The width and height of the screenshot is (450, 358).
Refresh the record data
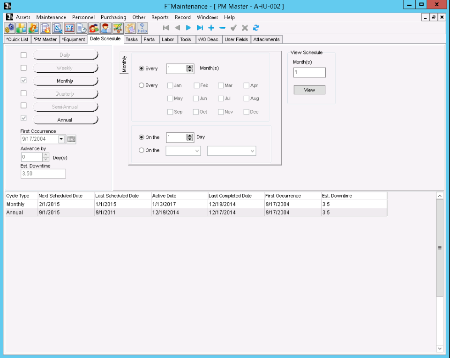256,28
